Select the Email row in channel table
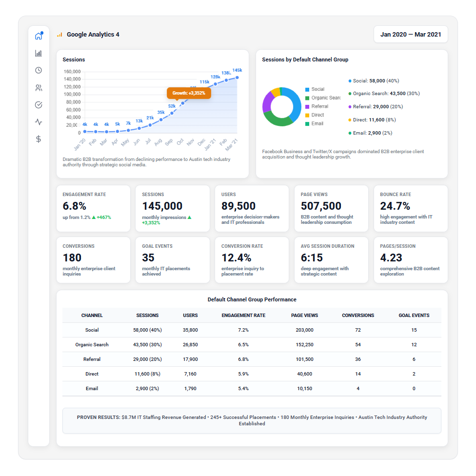Viewport: 476px width, 476px height. pos(252,389)
